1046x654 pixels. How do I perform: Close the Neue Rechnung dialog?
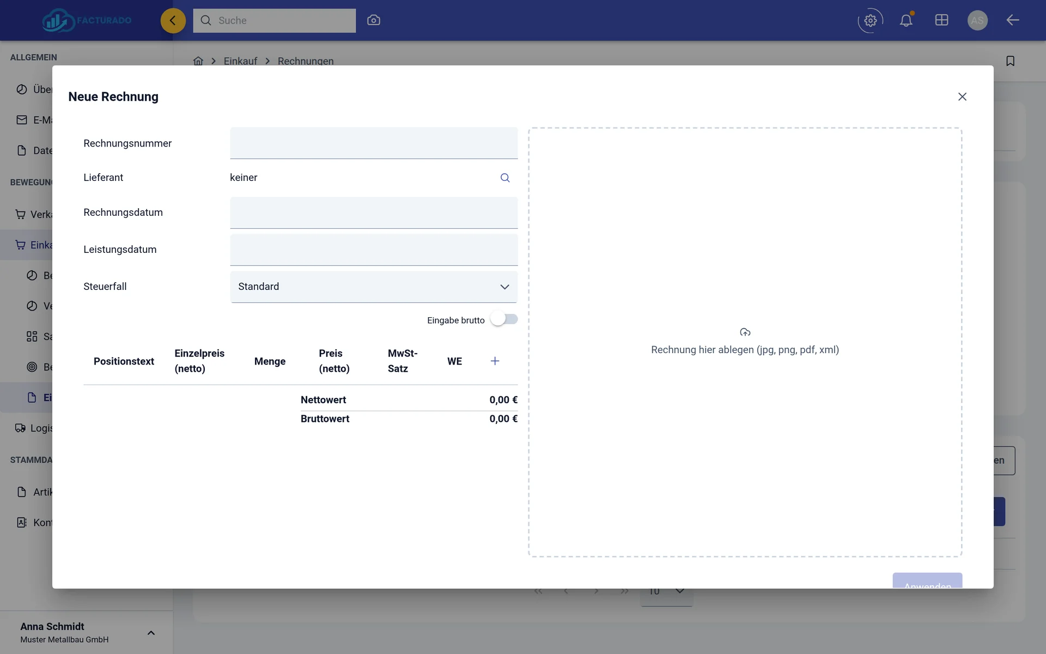[x=962, y=96]
